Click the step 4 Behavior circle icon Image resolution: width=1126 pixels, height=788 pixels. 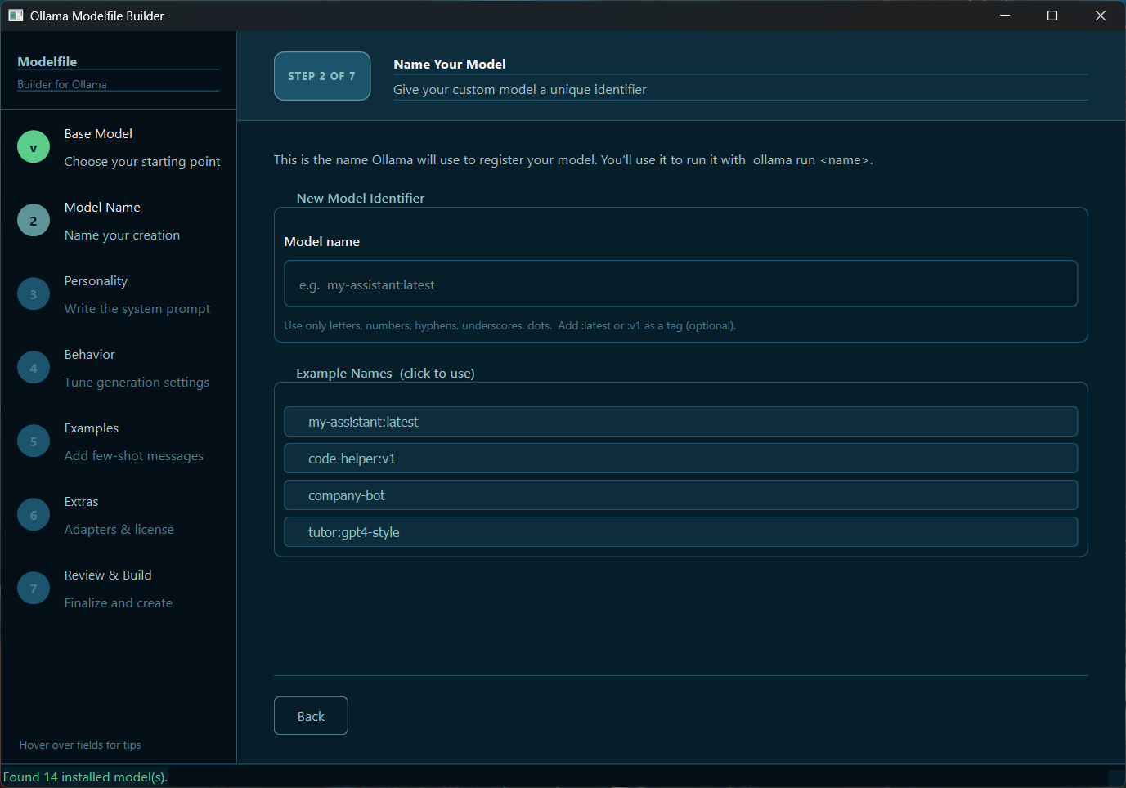pos(34,368)
